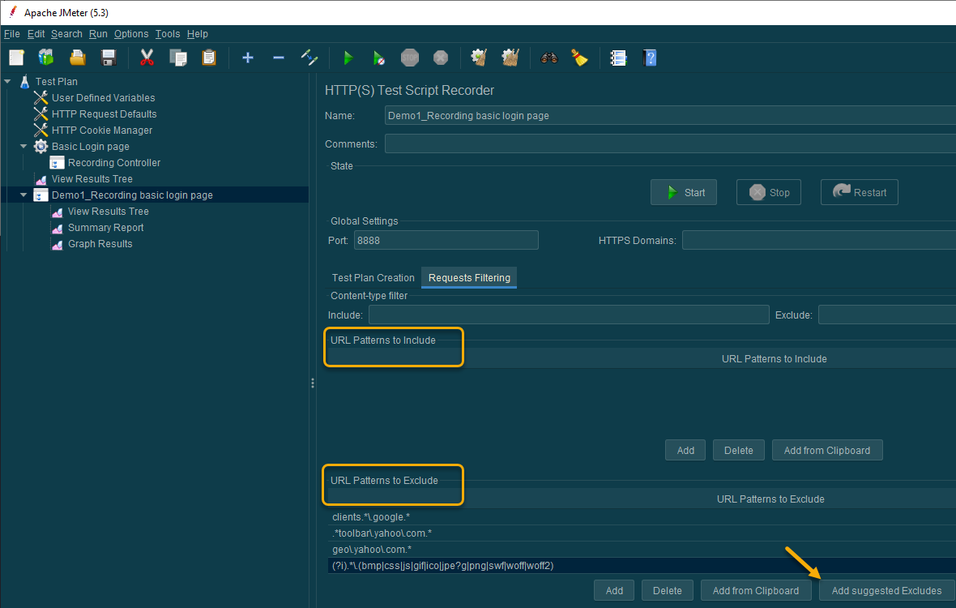
Task: Click the Comments input field
Action: pos(670,144)
